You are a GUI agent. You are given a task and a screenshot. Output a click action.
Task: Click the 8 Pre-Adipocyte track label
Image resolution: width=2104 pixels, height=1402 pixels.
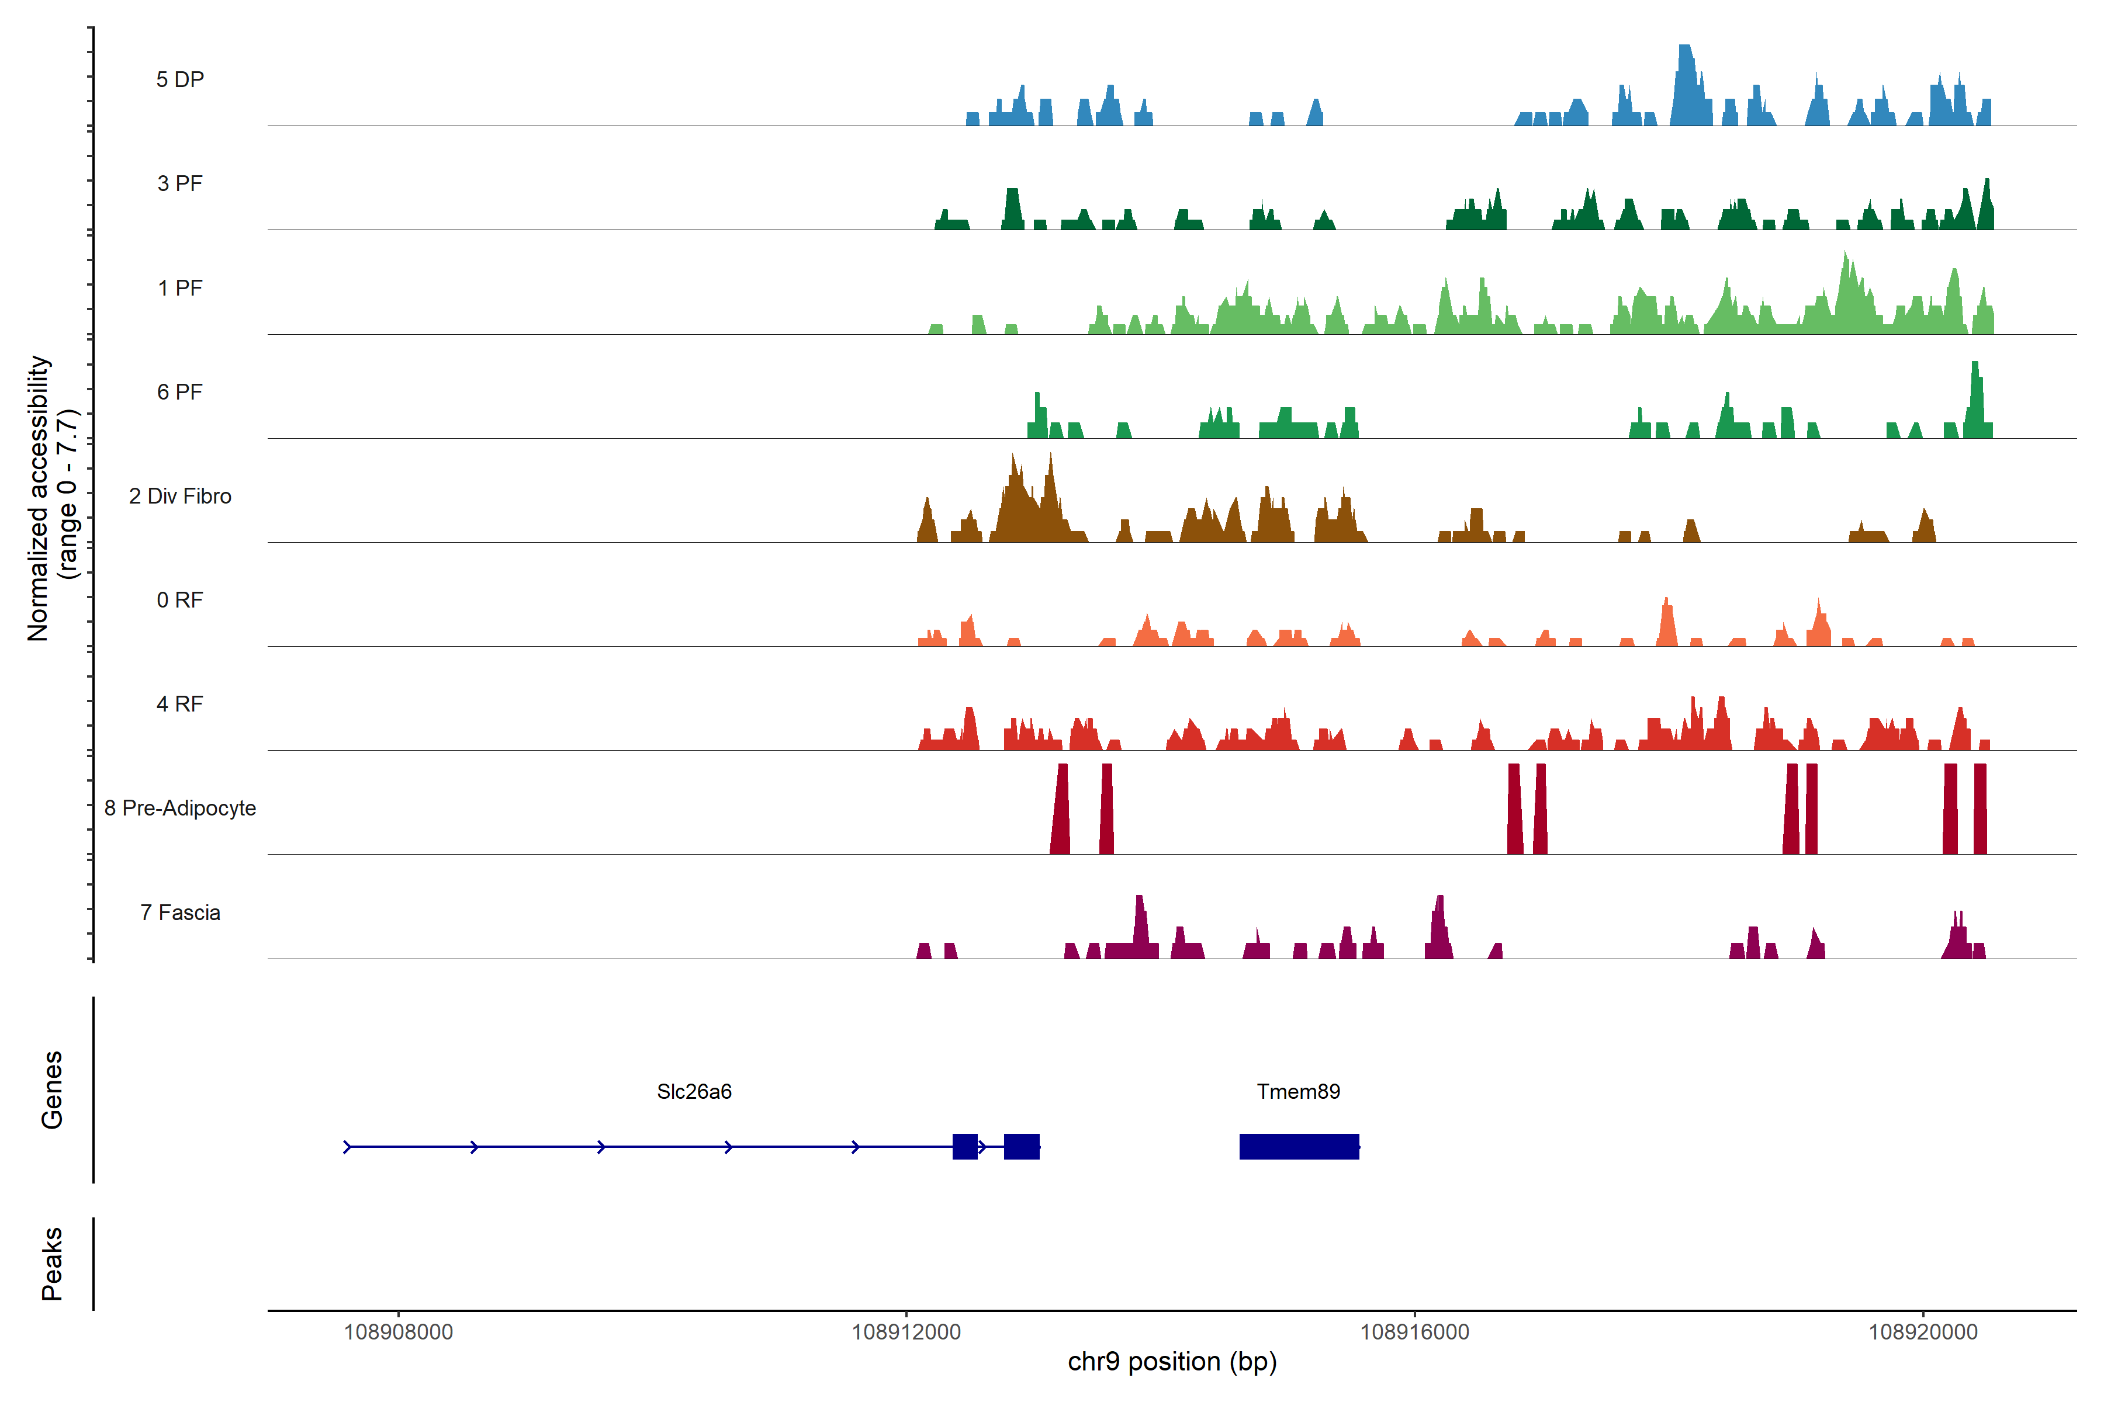tap(180, 808)
